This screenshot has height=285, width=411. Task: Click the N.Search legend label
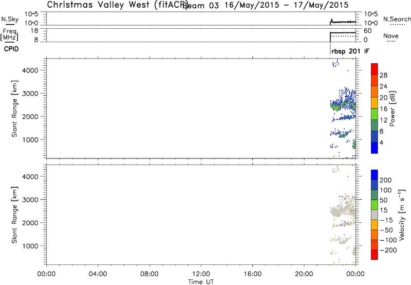tap(397, 19)
